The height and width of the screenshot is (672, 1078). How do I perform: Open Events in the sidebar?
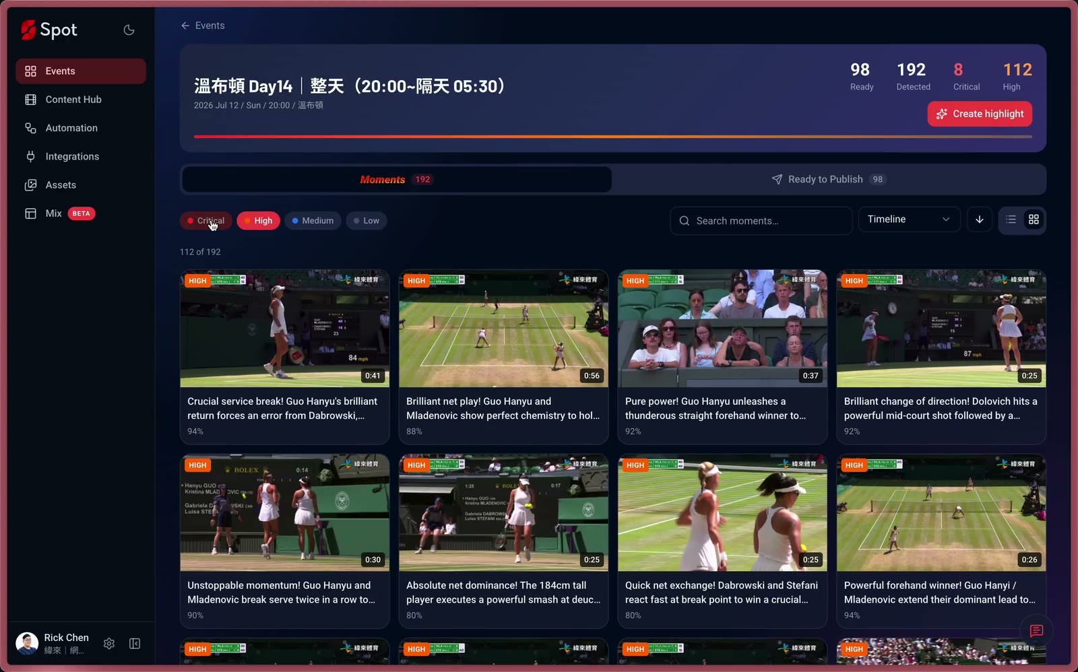point(81,71)
